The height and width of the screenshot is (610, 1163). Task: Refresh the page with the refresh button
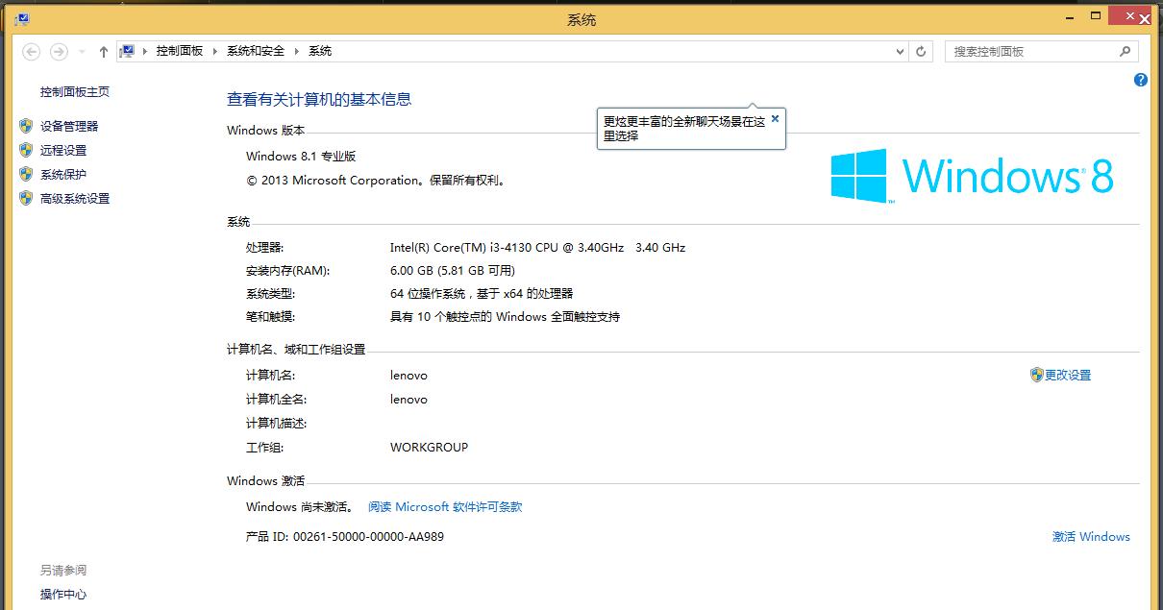tap(921, 51)
